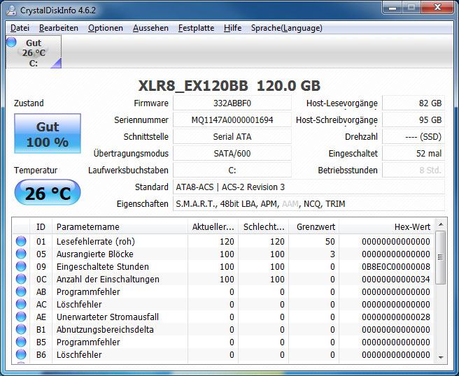
Task: Click the Grenzwert column header
Action: click(x=314, y=227)
